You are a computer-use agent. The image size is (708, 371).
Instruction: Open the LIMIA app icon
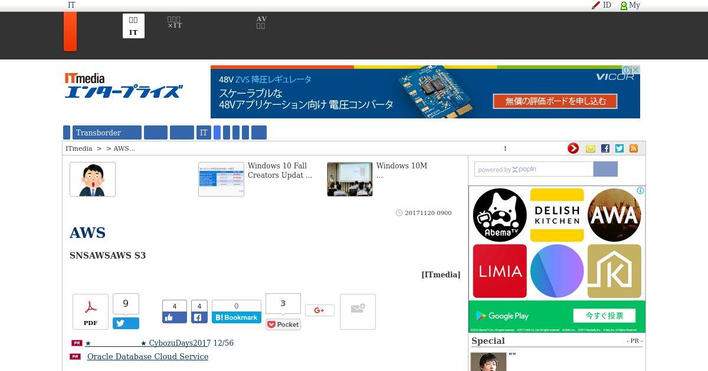[x=500, y=271]
